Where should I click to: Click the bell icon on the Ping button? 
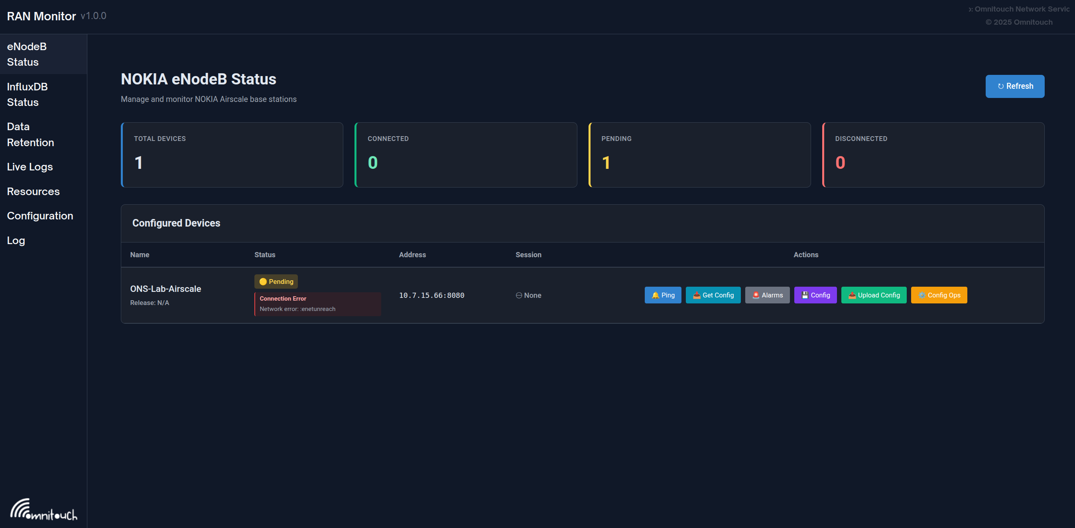point(655,295)
